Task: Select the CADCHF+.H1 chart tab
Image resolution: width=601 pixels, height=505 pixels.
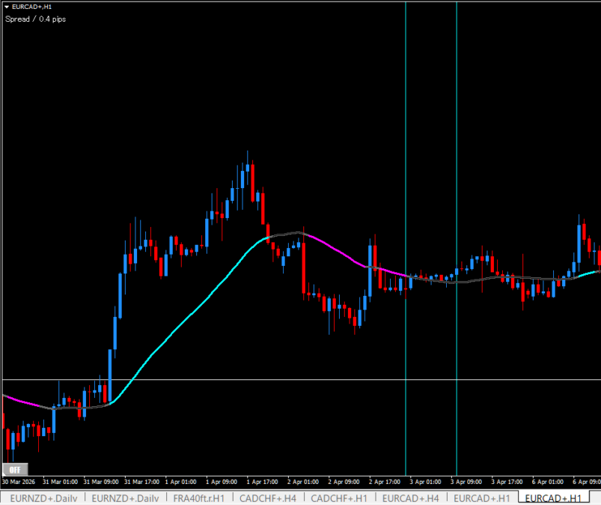Action: (x=338, y=498)
